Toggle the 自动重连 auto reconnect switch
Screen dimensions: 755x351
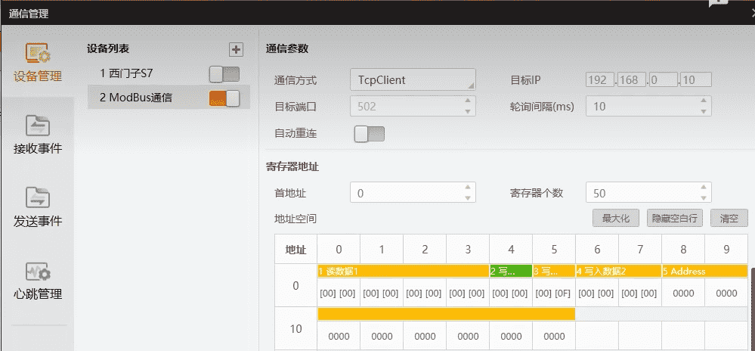[370, 134]
